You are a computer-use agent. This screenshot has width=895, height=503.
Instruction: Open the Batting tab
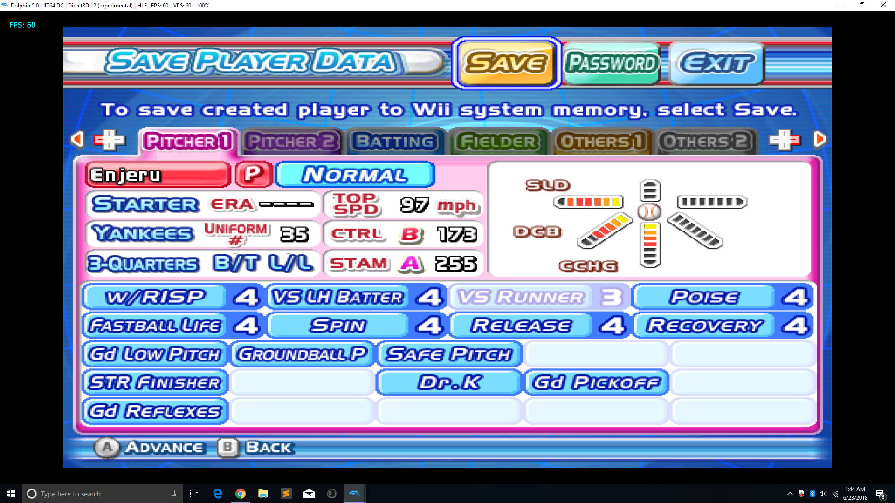pyautogui.click(x=395, y=141)
